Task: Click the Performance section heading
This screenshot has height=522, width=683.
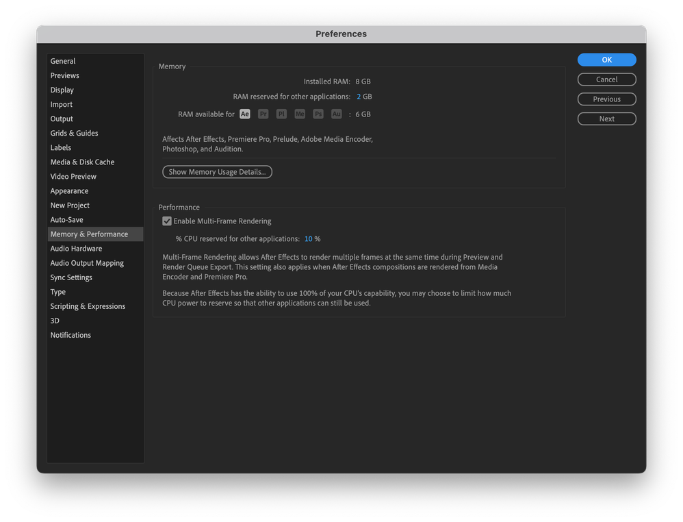Action: click(179, 207)
